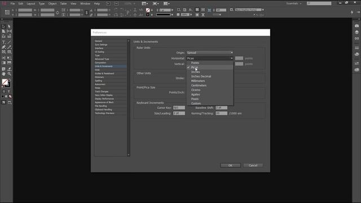Select the Gradient Feather tool
Viewport: 361px width, 203px height.
9,63
